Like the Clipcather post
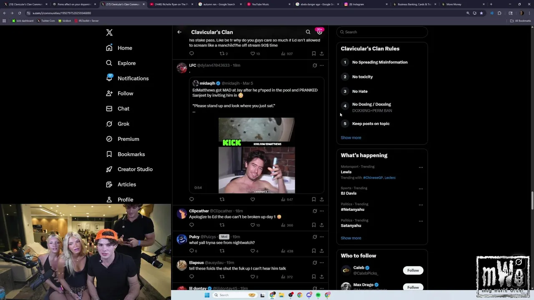The image size is (534, 300). point(252,225)
